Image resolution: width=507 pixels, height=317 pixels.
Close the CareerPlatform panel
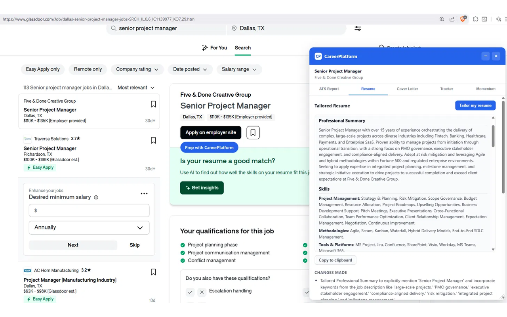pos(496,56)
